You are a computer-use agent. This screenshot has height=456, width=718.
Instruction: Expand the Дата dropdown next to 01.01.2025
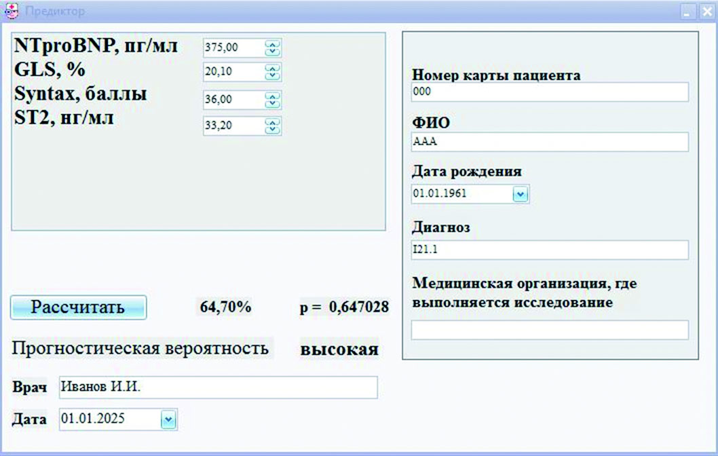[168, 420]
